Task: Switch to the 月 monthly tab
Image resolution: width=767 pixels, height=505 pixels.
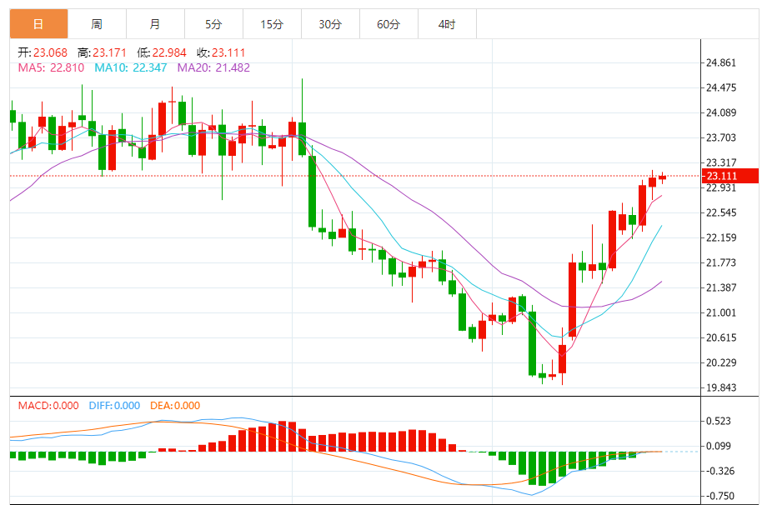Action: (x=155, y=24)
